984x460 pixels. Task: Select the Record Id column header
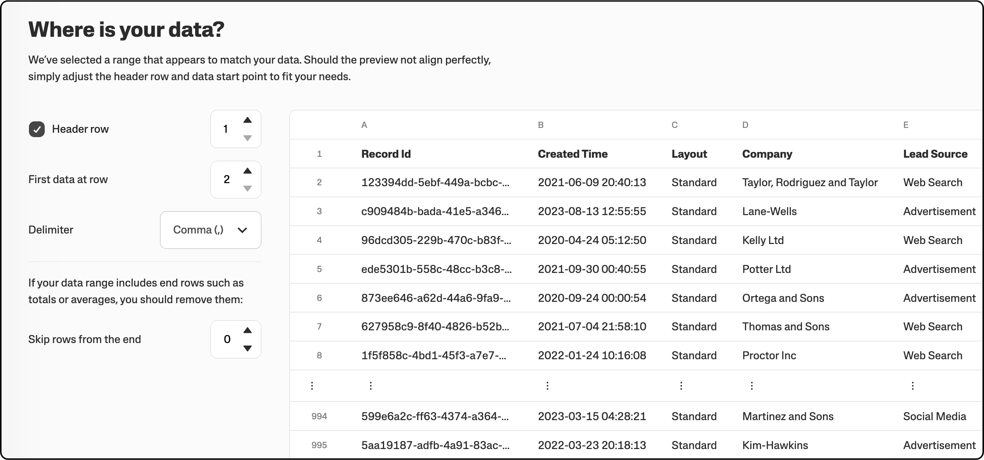click(386, 154)
